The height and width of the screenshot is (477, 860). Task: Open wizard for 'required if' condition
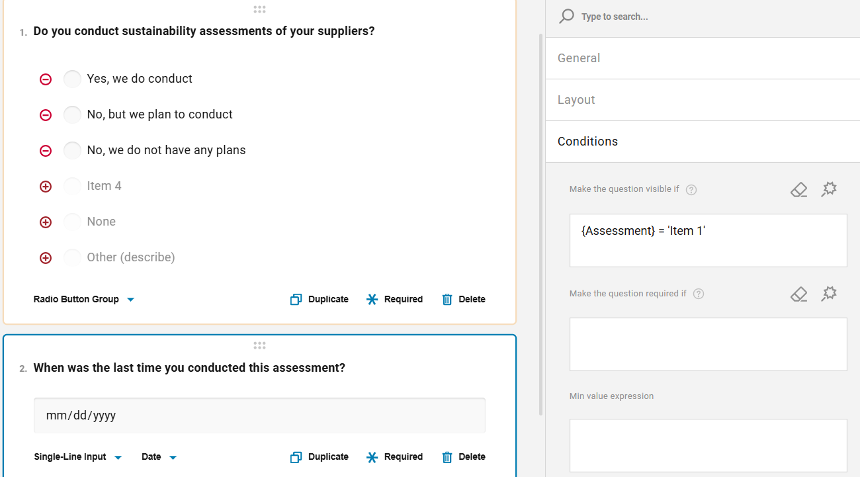tap(829, 294)
